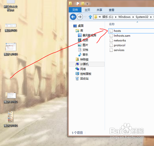Screen dimensions: 154x146
Task: Open the 文件 ribbon tab
Action: [75, 10]
